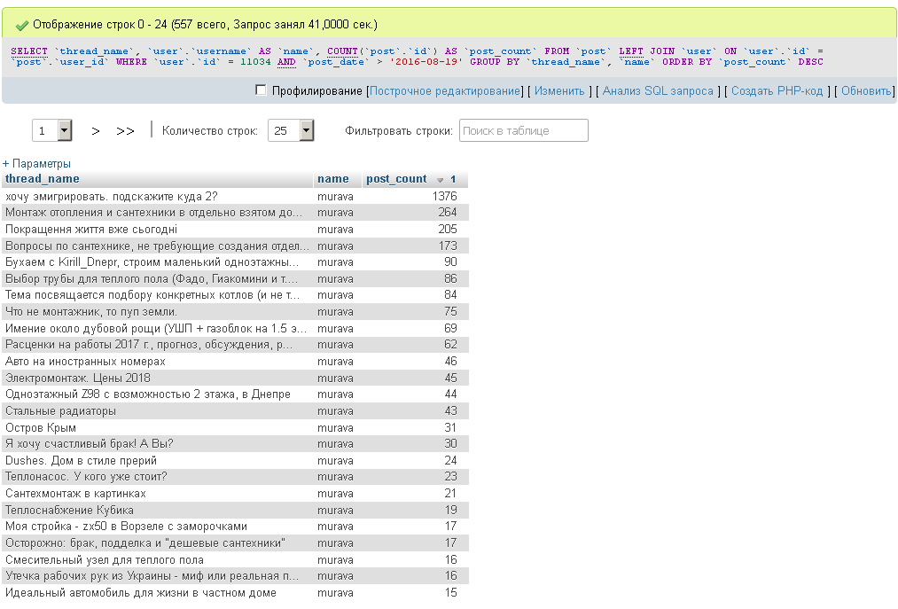Select the 'Стальные радиаторы' thread row
The image size is (898, 609).
point(235,411)
